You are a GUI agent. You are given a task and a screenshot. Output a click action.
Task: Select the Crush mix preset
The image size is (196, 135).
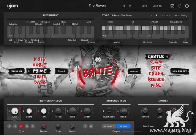click(x=156, y=74)
